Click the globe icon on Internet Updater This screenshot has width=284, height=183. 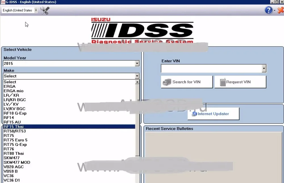tap(194, 114)
